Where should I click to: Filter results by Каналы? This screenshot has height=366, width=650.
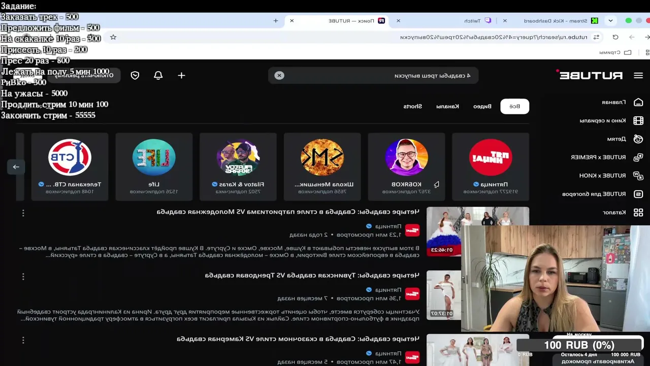[x=447, y=106]
